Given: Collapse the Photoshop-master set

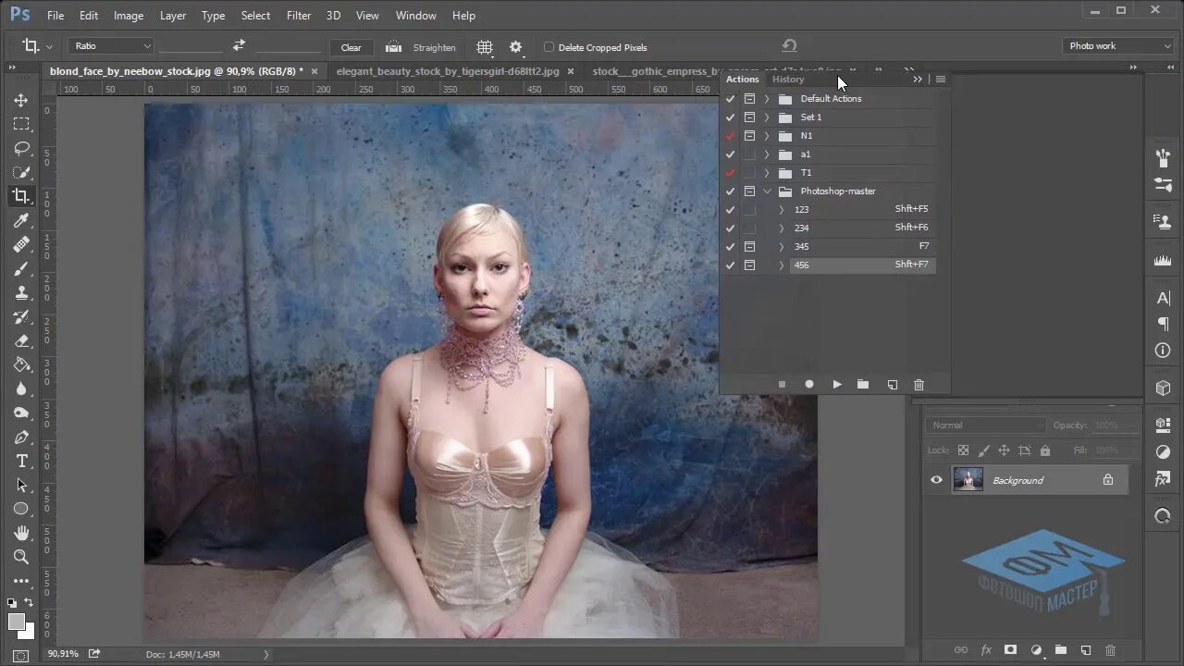Looking at the screenshot, I should pyautogui.click(x=767, y=191).
